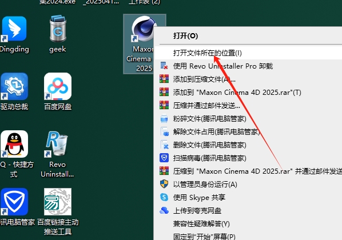Choose 使用 Skype 共享 entry
The width and height of the screenshot is (342, 240).
[248, 198]
